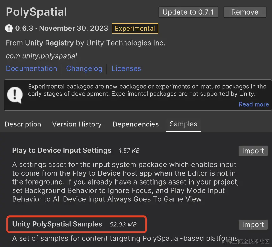Import Play to Device Input Settings sample
Image resolution: width=272 pixels, height=247 pixels.
253,151
